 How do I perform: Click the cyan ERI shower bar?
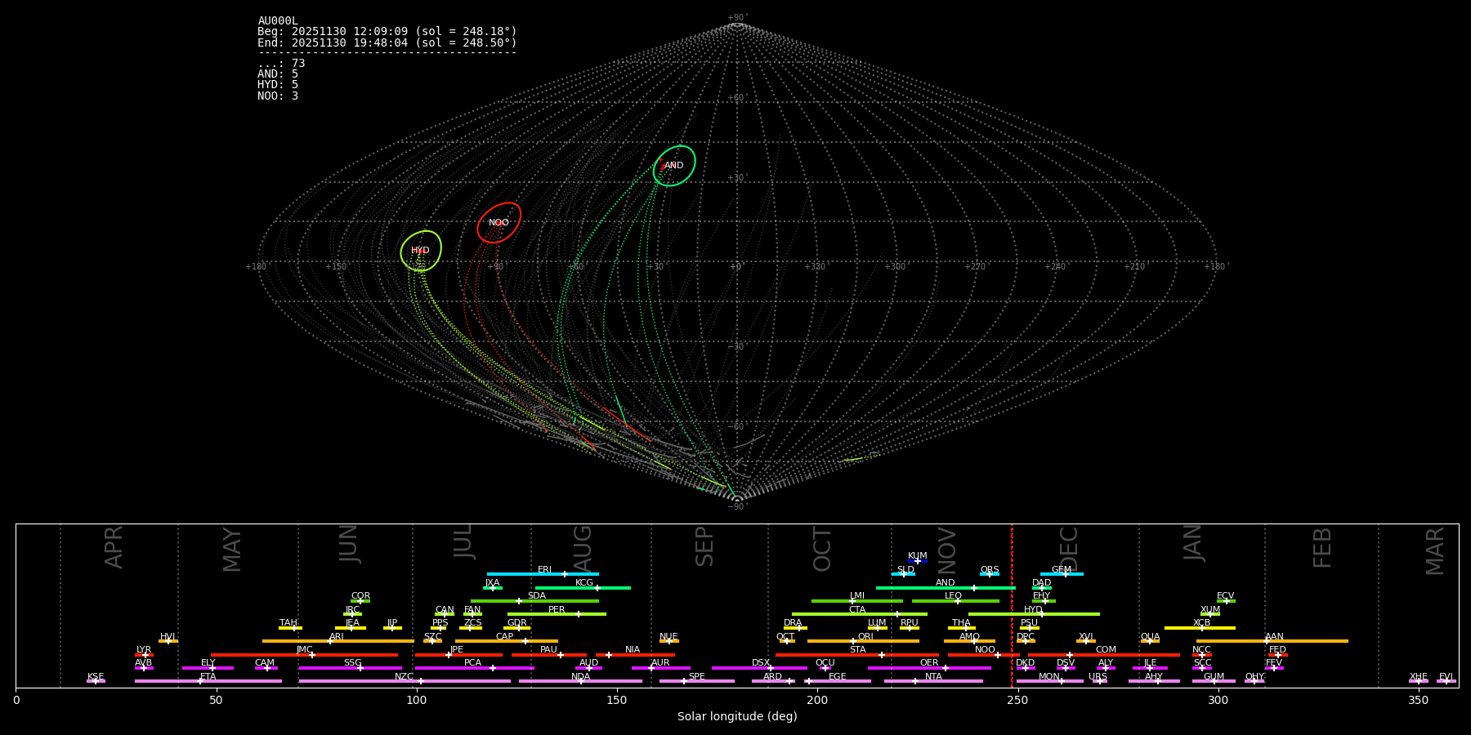pyautogui.click(x=543, y=574)
